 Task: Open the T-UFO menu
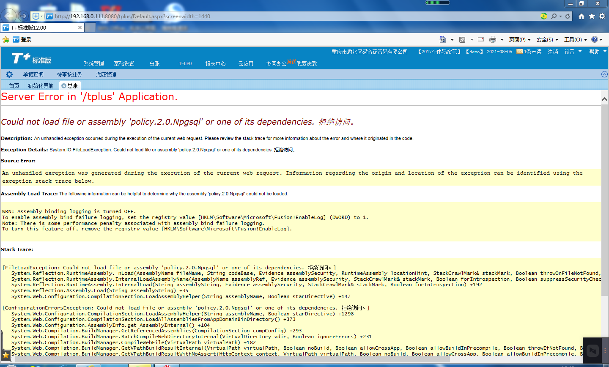[x=185, y=63]
